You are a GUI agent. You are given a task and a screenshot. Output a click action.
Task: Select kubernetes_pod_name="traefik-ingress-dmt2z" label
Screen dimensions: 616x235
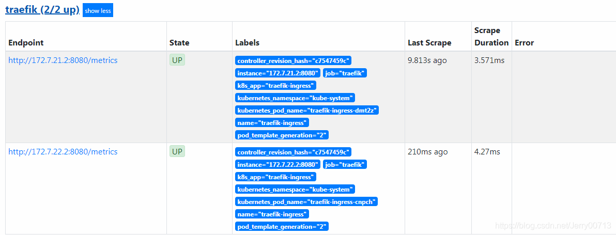click(x=307, y=110)
